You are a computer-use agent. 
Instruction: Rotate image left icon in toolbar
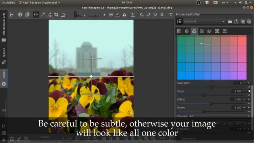point(142,15)
